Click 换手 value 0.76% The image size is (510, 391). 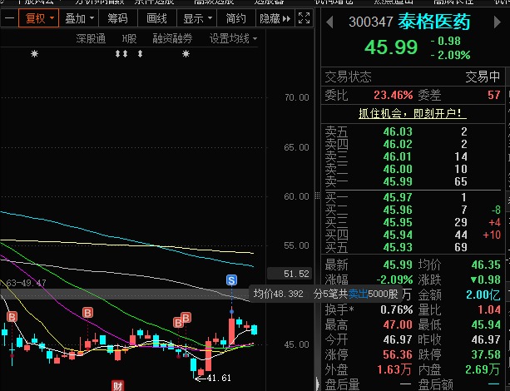397,309
